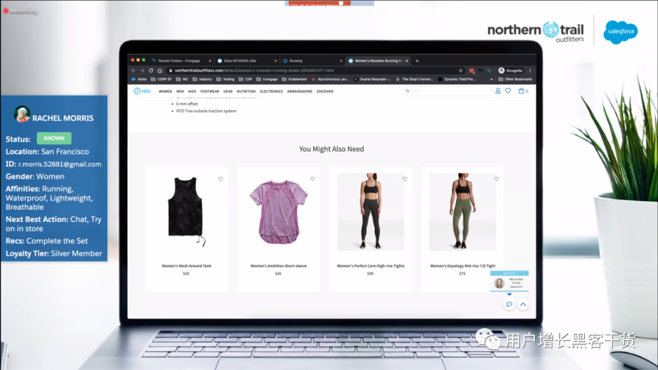Click the scroll-to-top arrow button
Viewport: 658px width, 370px height.
(x=523, y=304)
